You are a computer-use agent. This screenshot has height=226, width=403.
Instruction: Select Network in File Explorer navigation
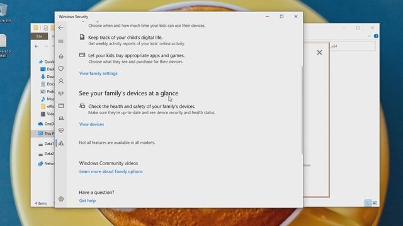(46, 163)
